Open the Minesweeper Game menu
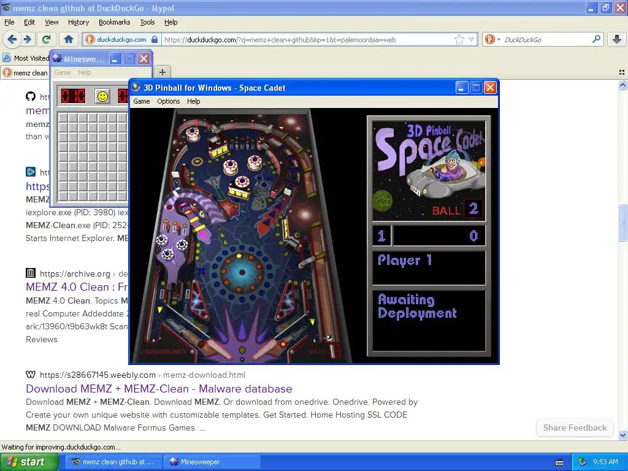628x471 pixels. [x=63, y=72]
